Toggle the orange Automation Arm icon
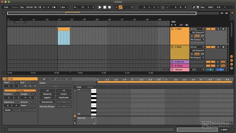The image size is (236, 133). pos(121,7)
